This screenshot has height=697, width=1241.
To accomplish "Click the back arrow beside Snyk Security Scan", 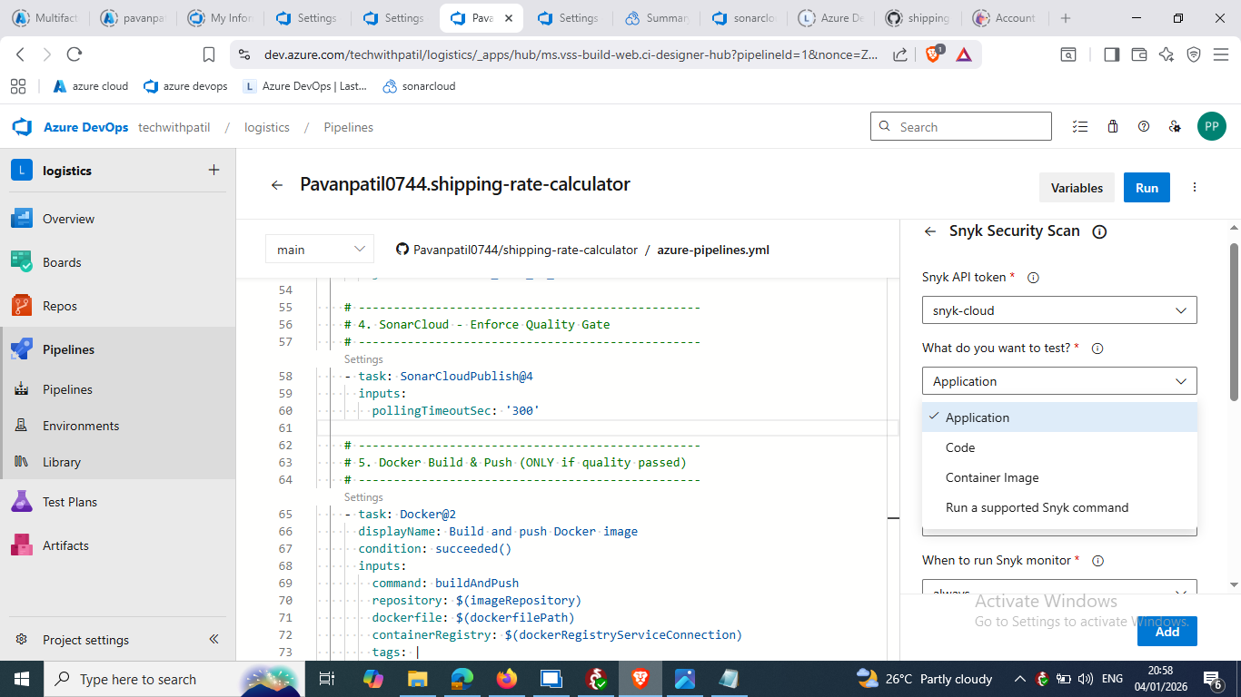I will point(929,231).
